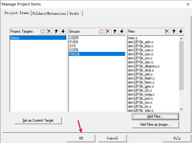
Task: Select file stm32f10x_rtc.c
Action: pyautogui.click(x=153, y=107)
